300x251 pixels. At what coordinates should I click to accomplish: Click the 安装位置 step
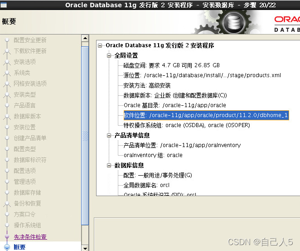(x=24, y=127)
